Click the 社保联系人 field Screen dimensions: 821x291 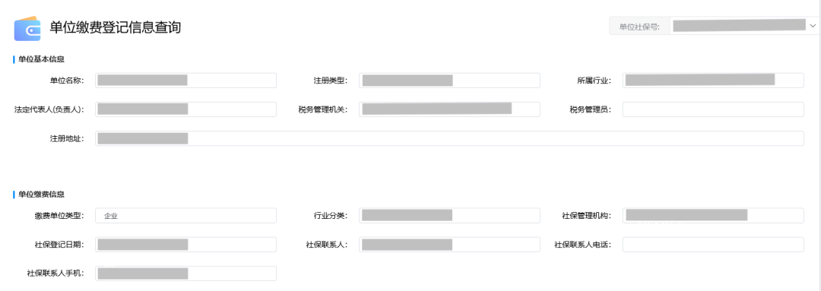450,245
